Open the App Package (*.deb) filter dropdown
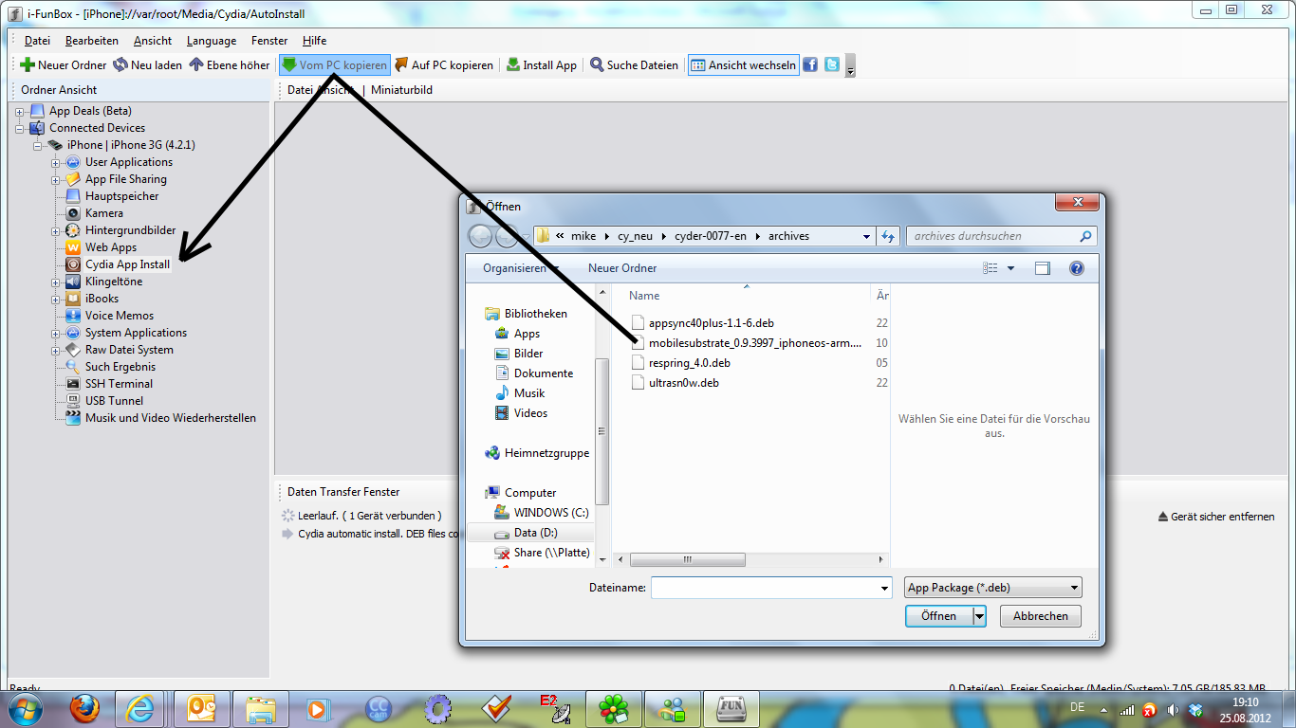Screen dimensions: 1296x728 click(x=992, y=588)
